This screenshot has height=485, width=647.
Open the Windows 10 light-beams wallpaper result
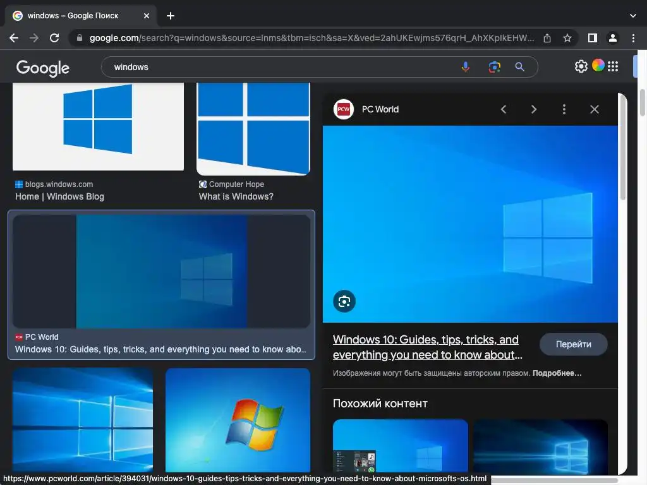point(83,420)
